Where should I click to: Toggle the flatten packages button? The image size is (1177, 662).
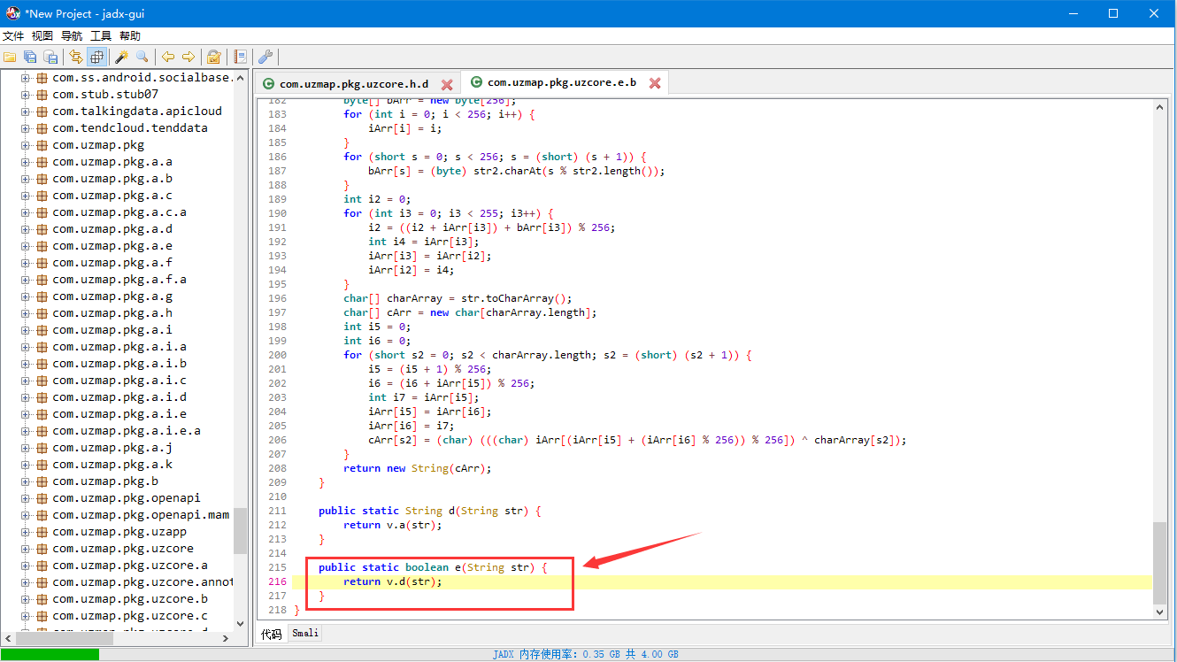coord(96,57)
